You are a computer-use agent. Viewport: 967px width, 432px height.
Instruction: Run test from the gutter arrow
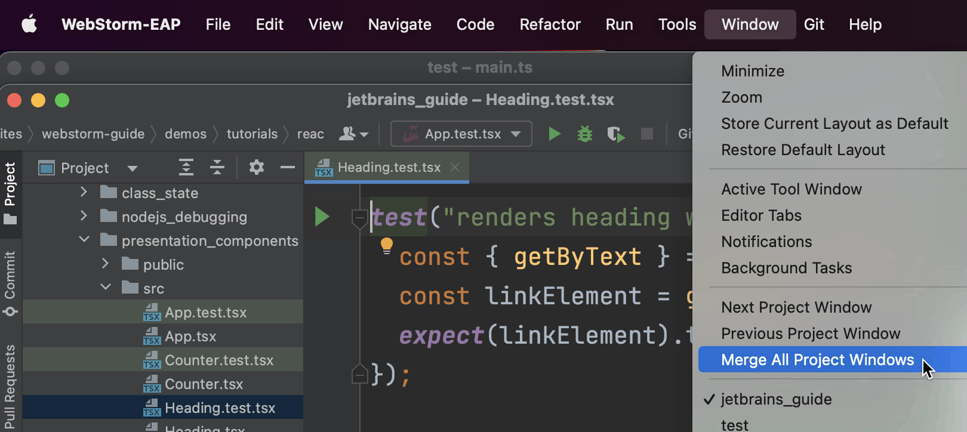coord(322,217)
